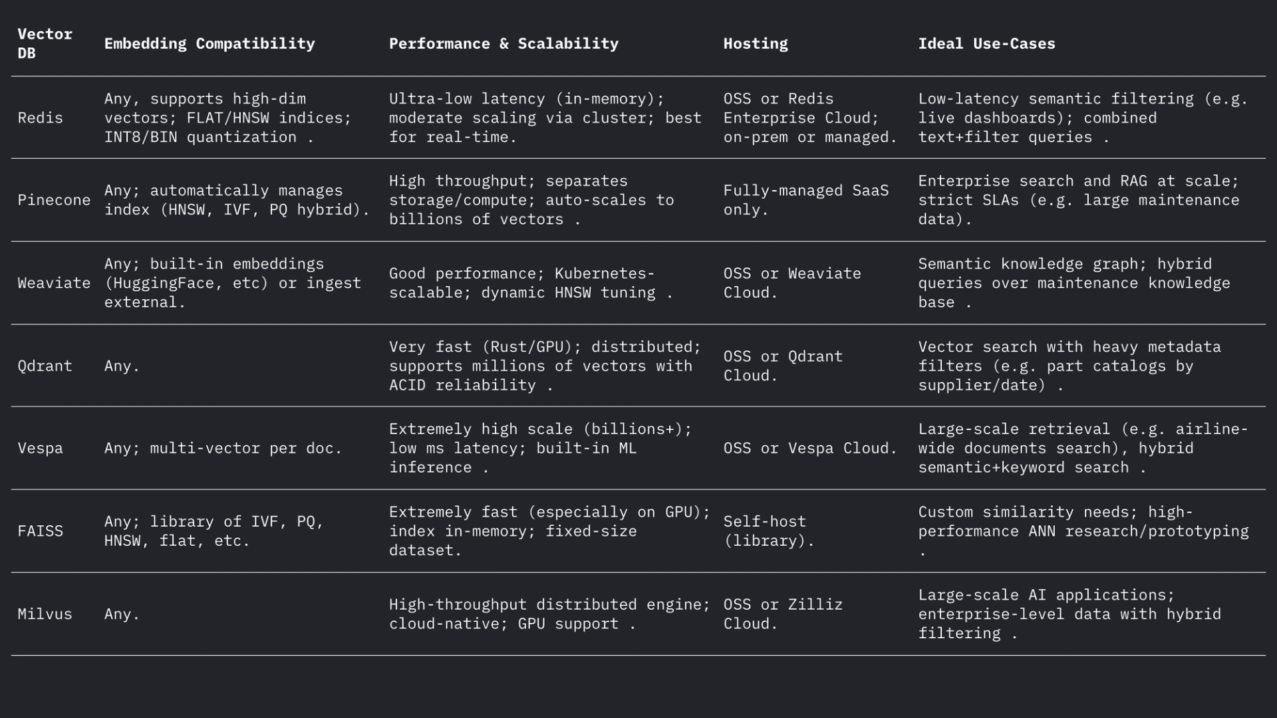Click the Vector DB column header

point(45,44)
